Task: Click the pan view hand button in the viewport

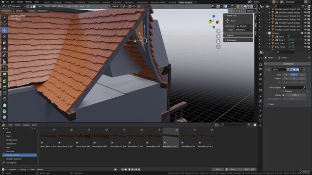Action: click(218, 36)
